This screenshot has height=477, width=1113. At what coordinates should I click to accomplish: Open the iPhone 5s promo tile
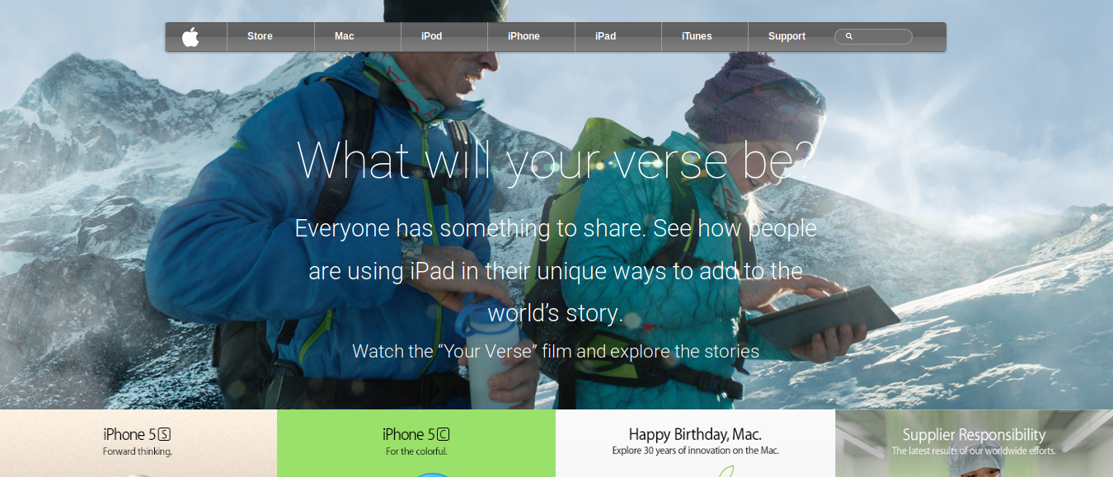click(139, 443)
